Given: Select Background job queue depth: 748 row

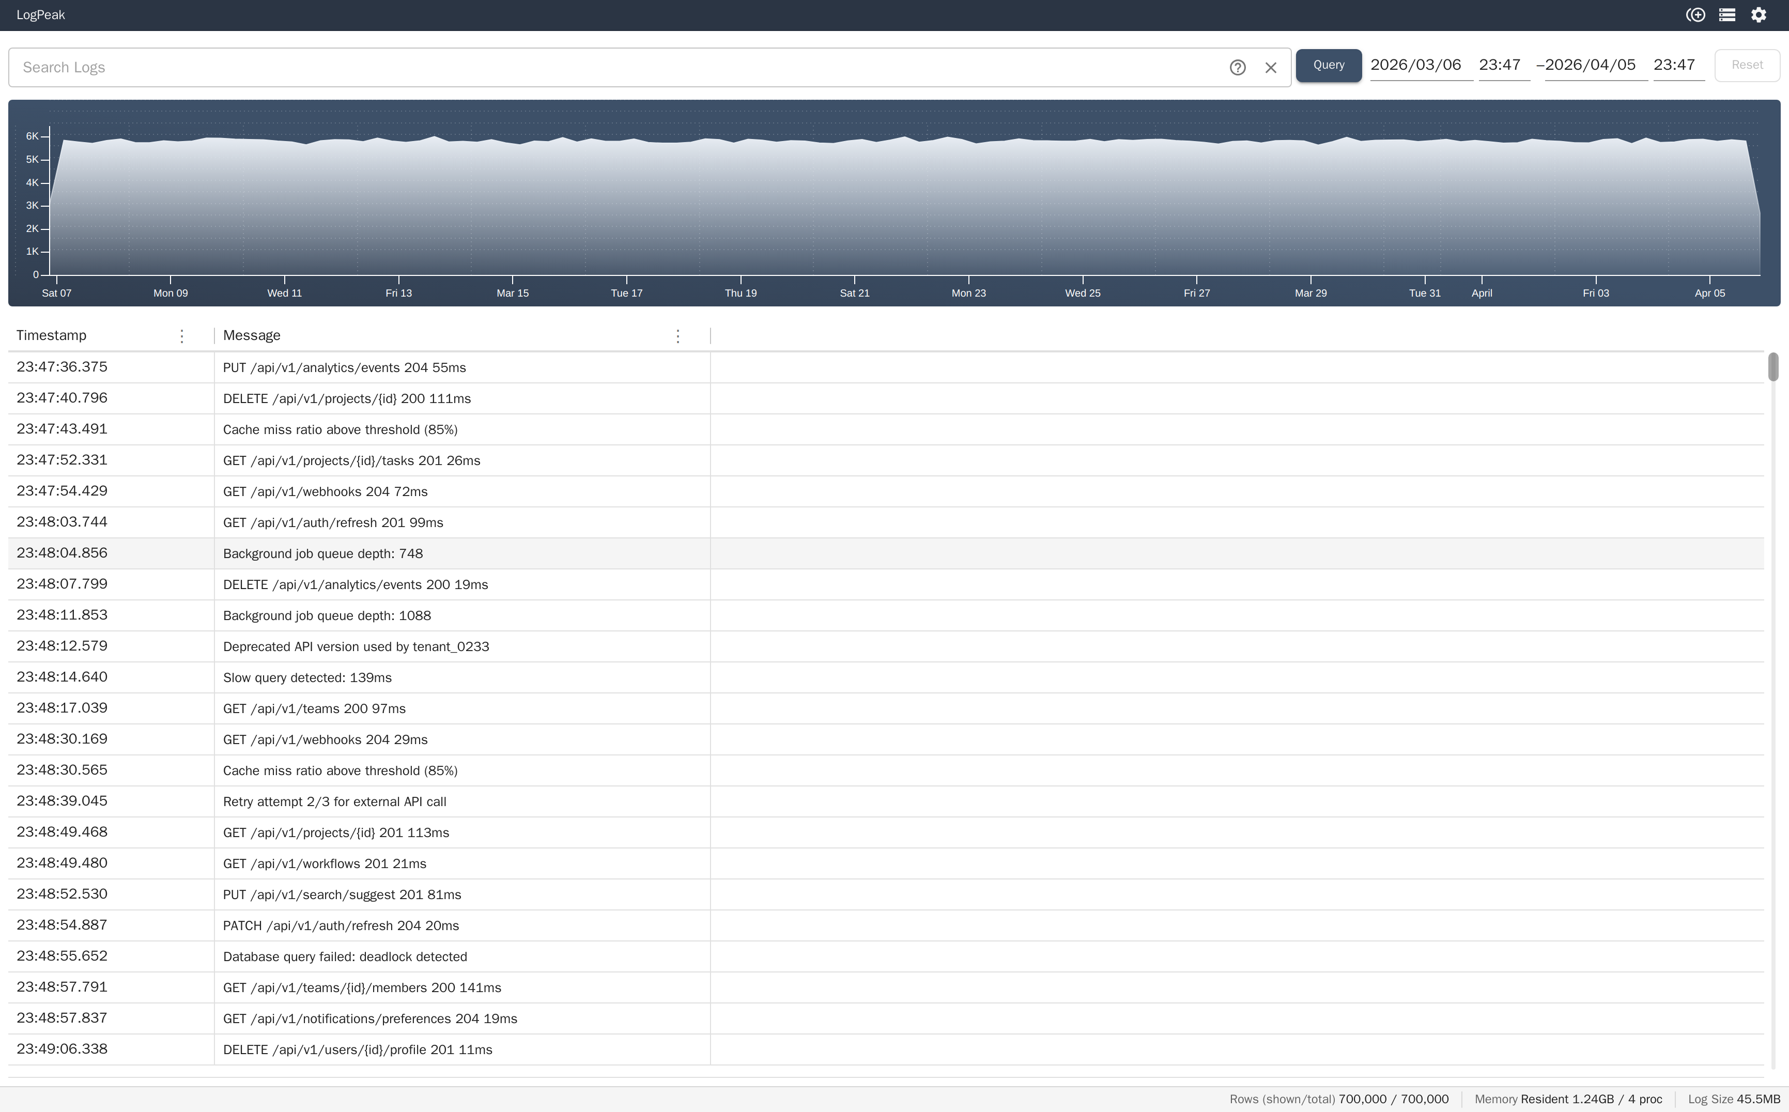Looking at the screenshot, I should pyautogui.click(x=886, y=553).
